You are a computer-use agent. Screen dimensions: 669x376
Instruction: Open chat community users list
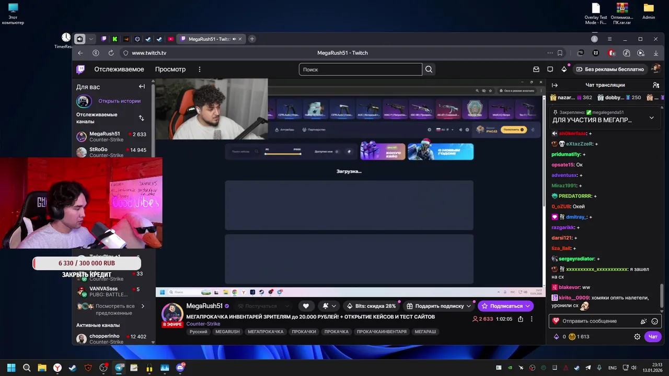pos(656,85)
